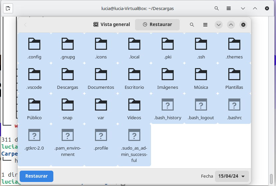Select the .bash_history file icon

point(168,105)
